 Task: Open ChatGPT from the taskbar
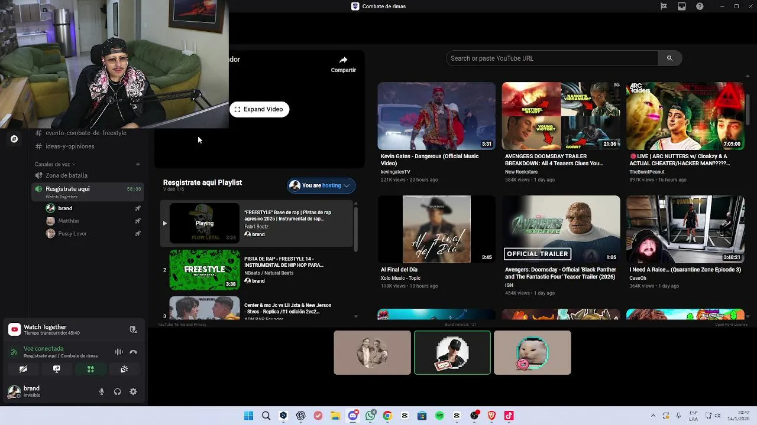click(x=301, y=416)
